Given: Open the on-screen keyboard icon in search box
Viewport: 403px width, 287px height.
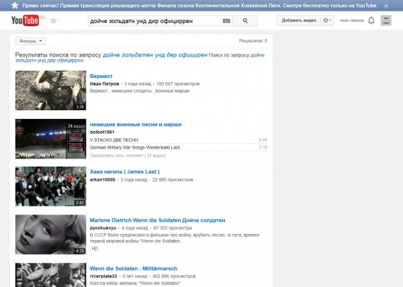Looking at the screenshot, I should (226, 21).
